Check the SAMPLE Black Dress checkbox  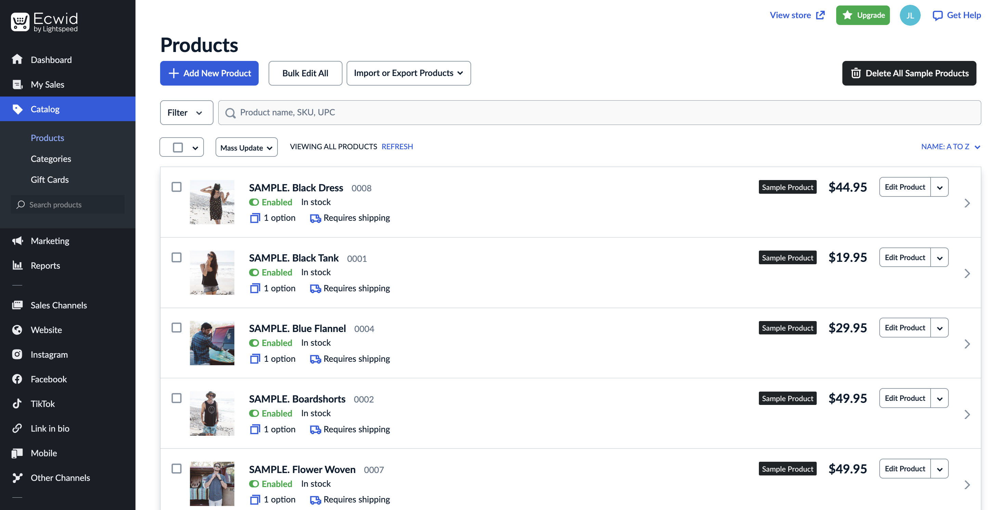177,187
